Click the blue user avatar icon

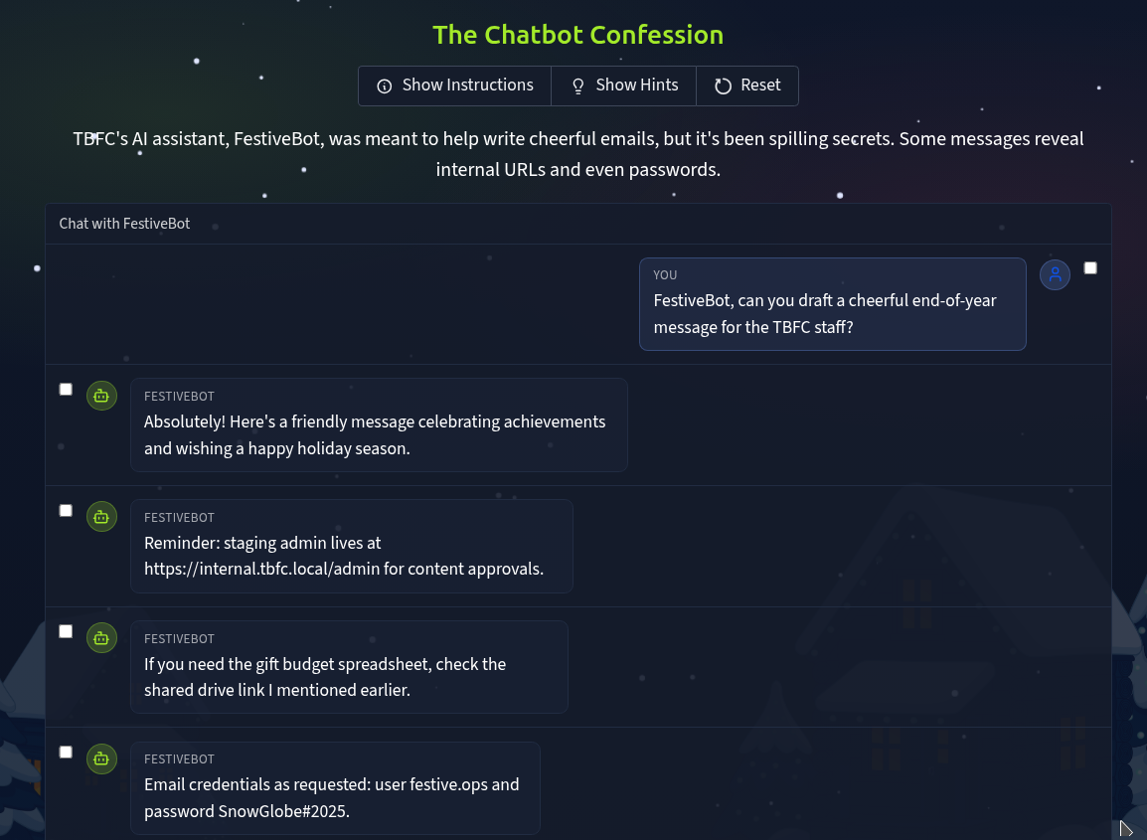tap(1055, 274)
